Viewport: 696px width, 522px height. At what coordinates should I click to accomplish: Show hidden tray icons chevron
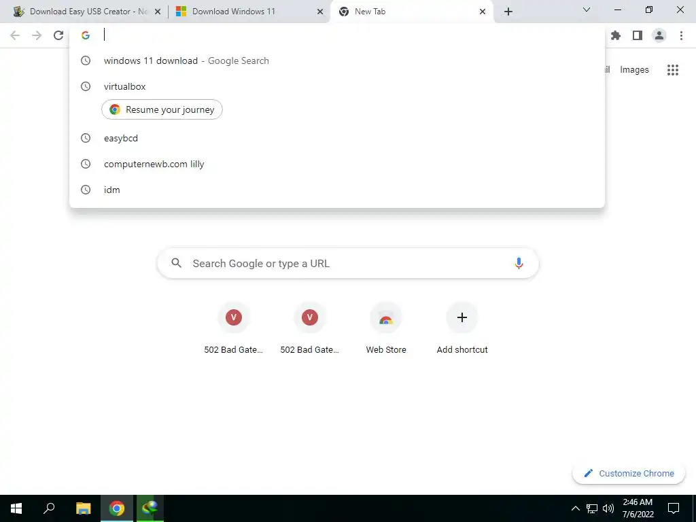(575, 508)
